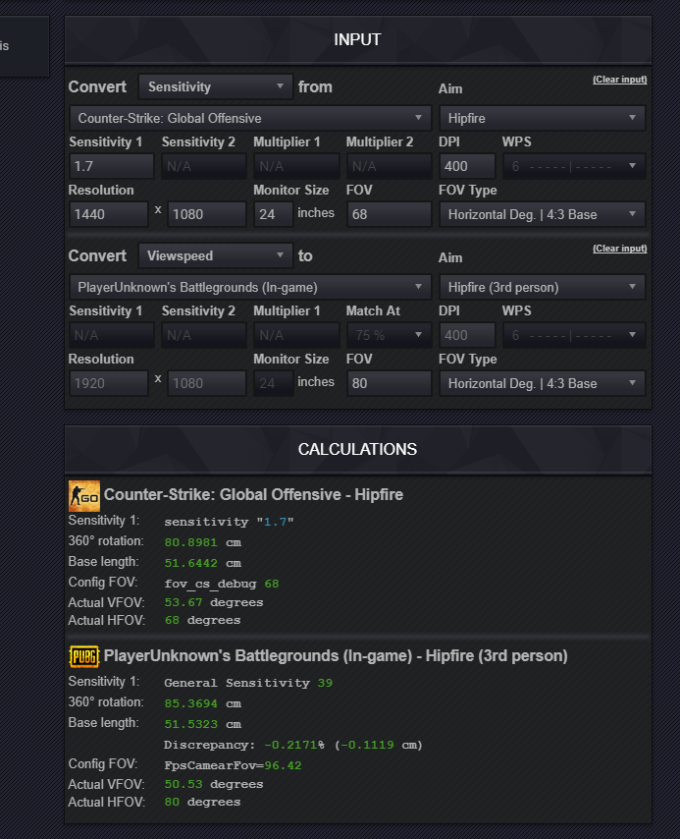Click the FOV field showing 68
This screenshot has width=680, height=839.
[390, 214]
